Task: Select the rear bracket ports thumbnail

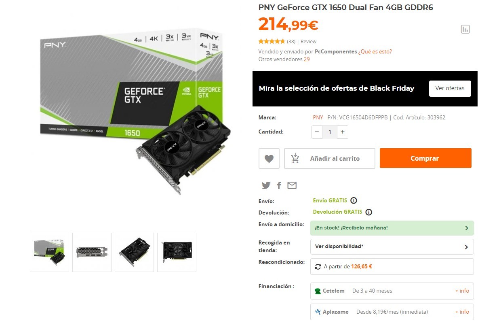Action: click(x=92, y=252)
